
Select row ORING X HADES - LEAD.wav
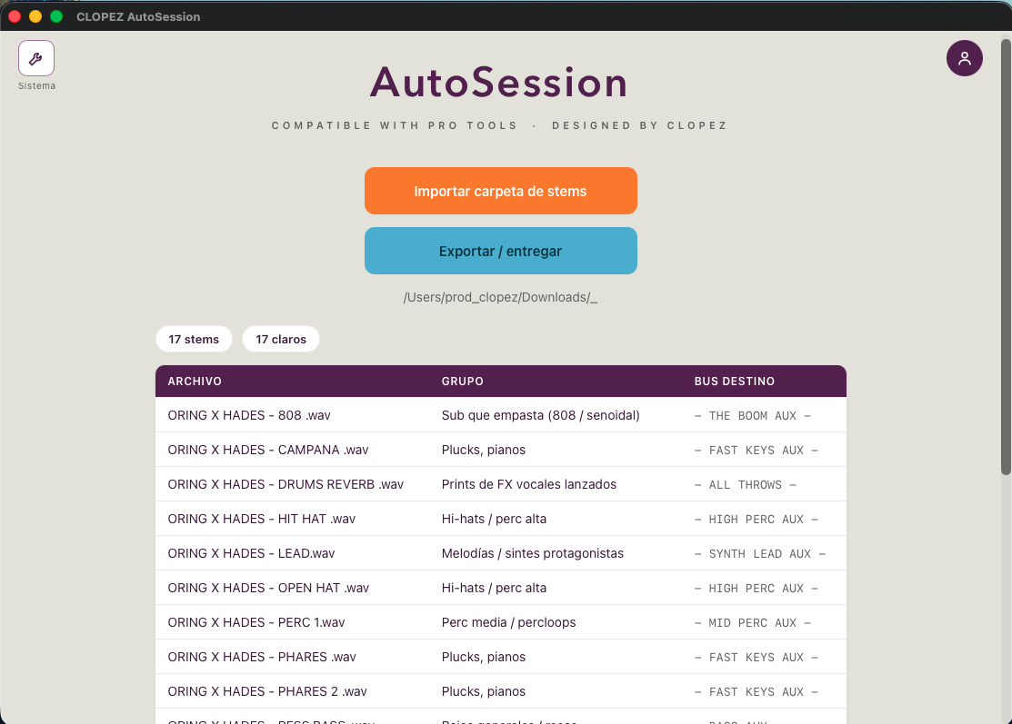point(501,553)
